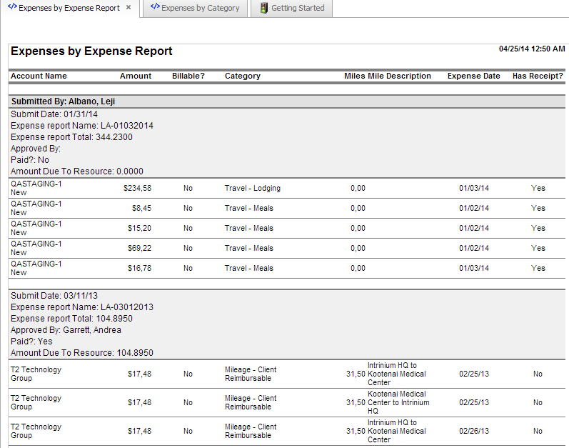This screenshot has width=569, height=448.
Task: Click the Account Name column header
Action: point(39,76)
